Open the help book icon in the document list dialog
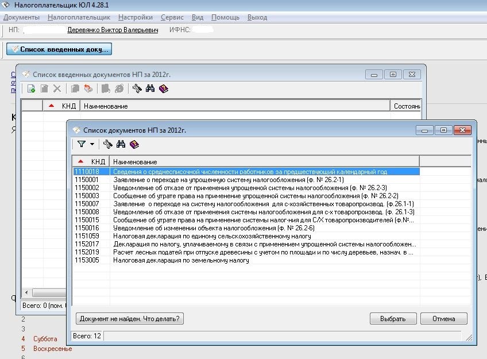The height and width of the screenshot is (359, 487). [134, 144]
